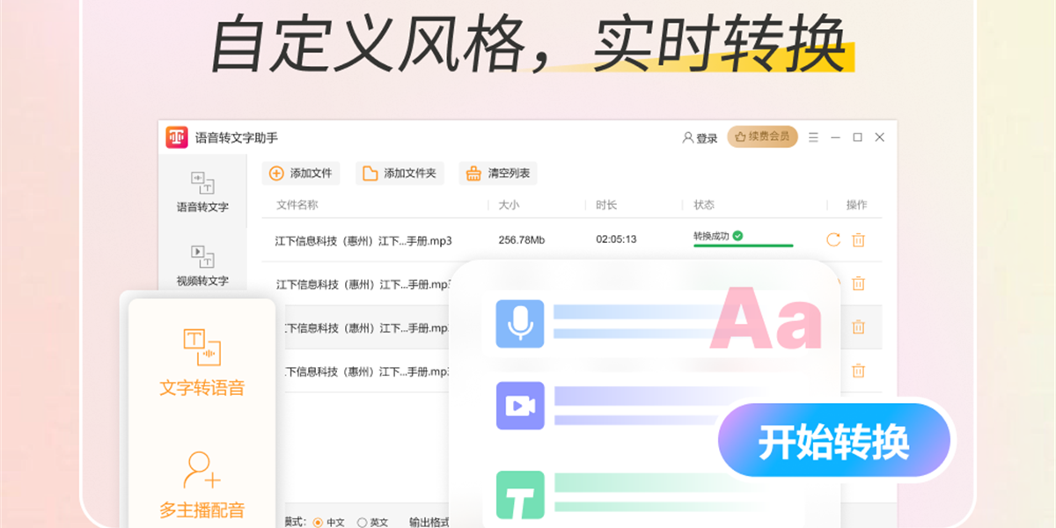Delete the first file with the trash icon
Screen dimensions: 1056x528
click(858, 239)
